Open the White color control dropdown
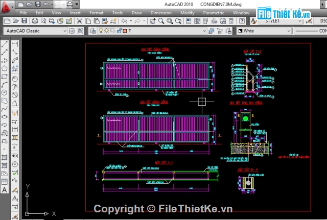This screenshot has height=220, width=327. (289, 31)
